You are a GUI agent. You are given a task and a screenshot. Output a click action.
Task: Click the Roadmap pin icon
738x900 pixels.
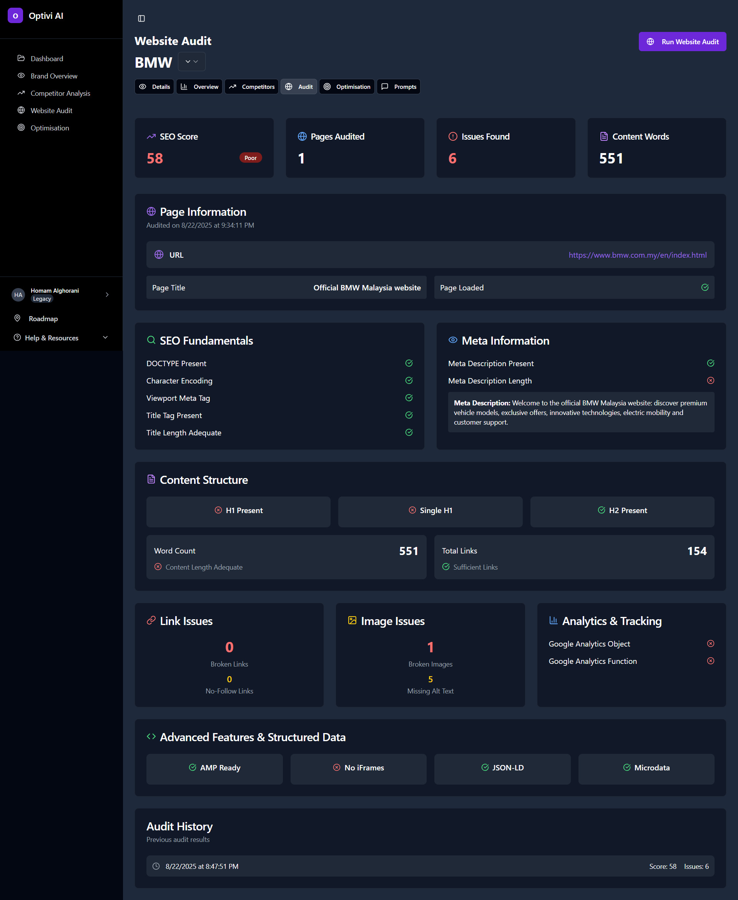click(x=17, y=318)
